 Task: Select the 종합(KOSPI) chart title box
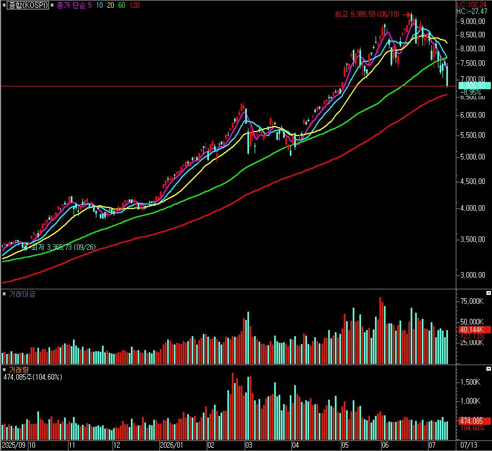[x=28, y=6]
